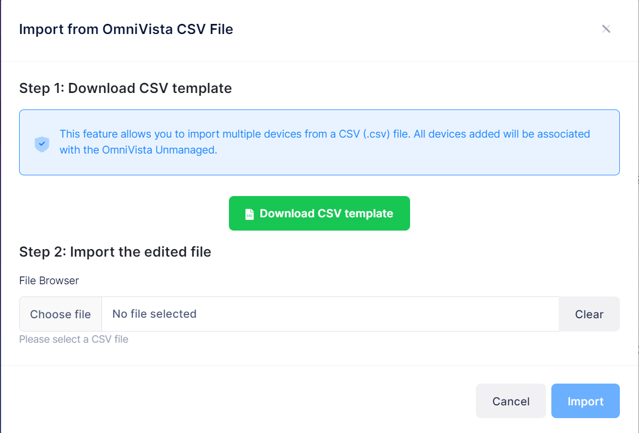
Task: Click the shield checkmark icon in info banner
Action: click(42, 144)
